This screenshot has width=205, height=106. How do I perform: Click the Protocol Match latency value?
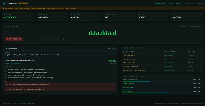(112, 48)
